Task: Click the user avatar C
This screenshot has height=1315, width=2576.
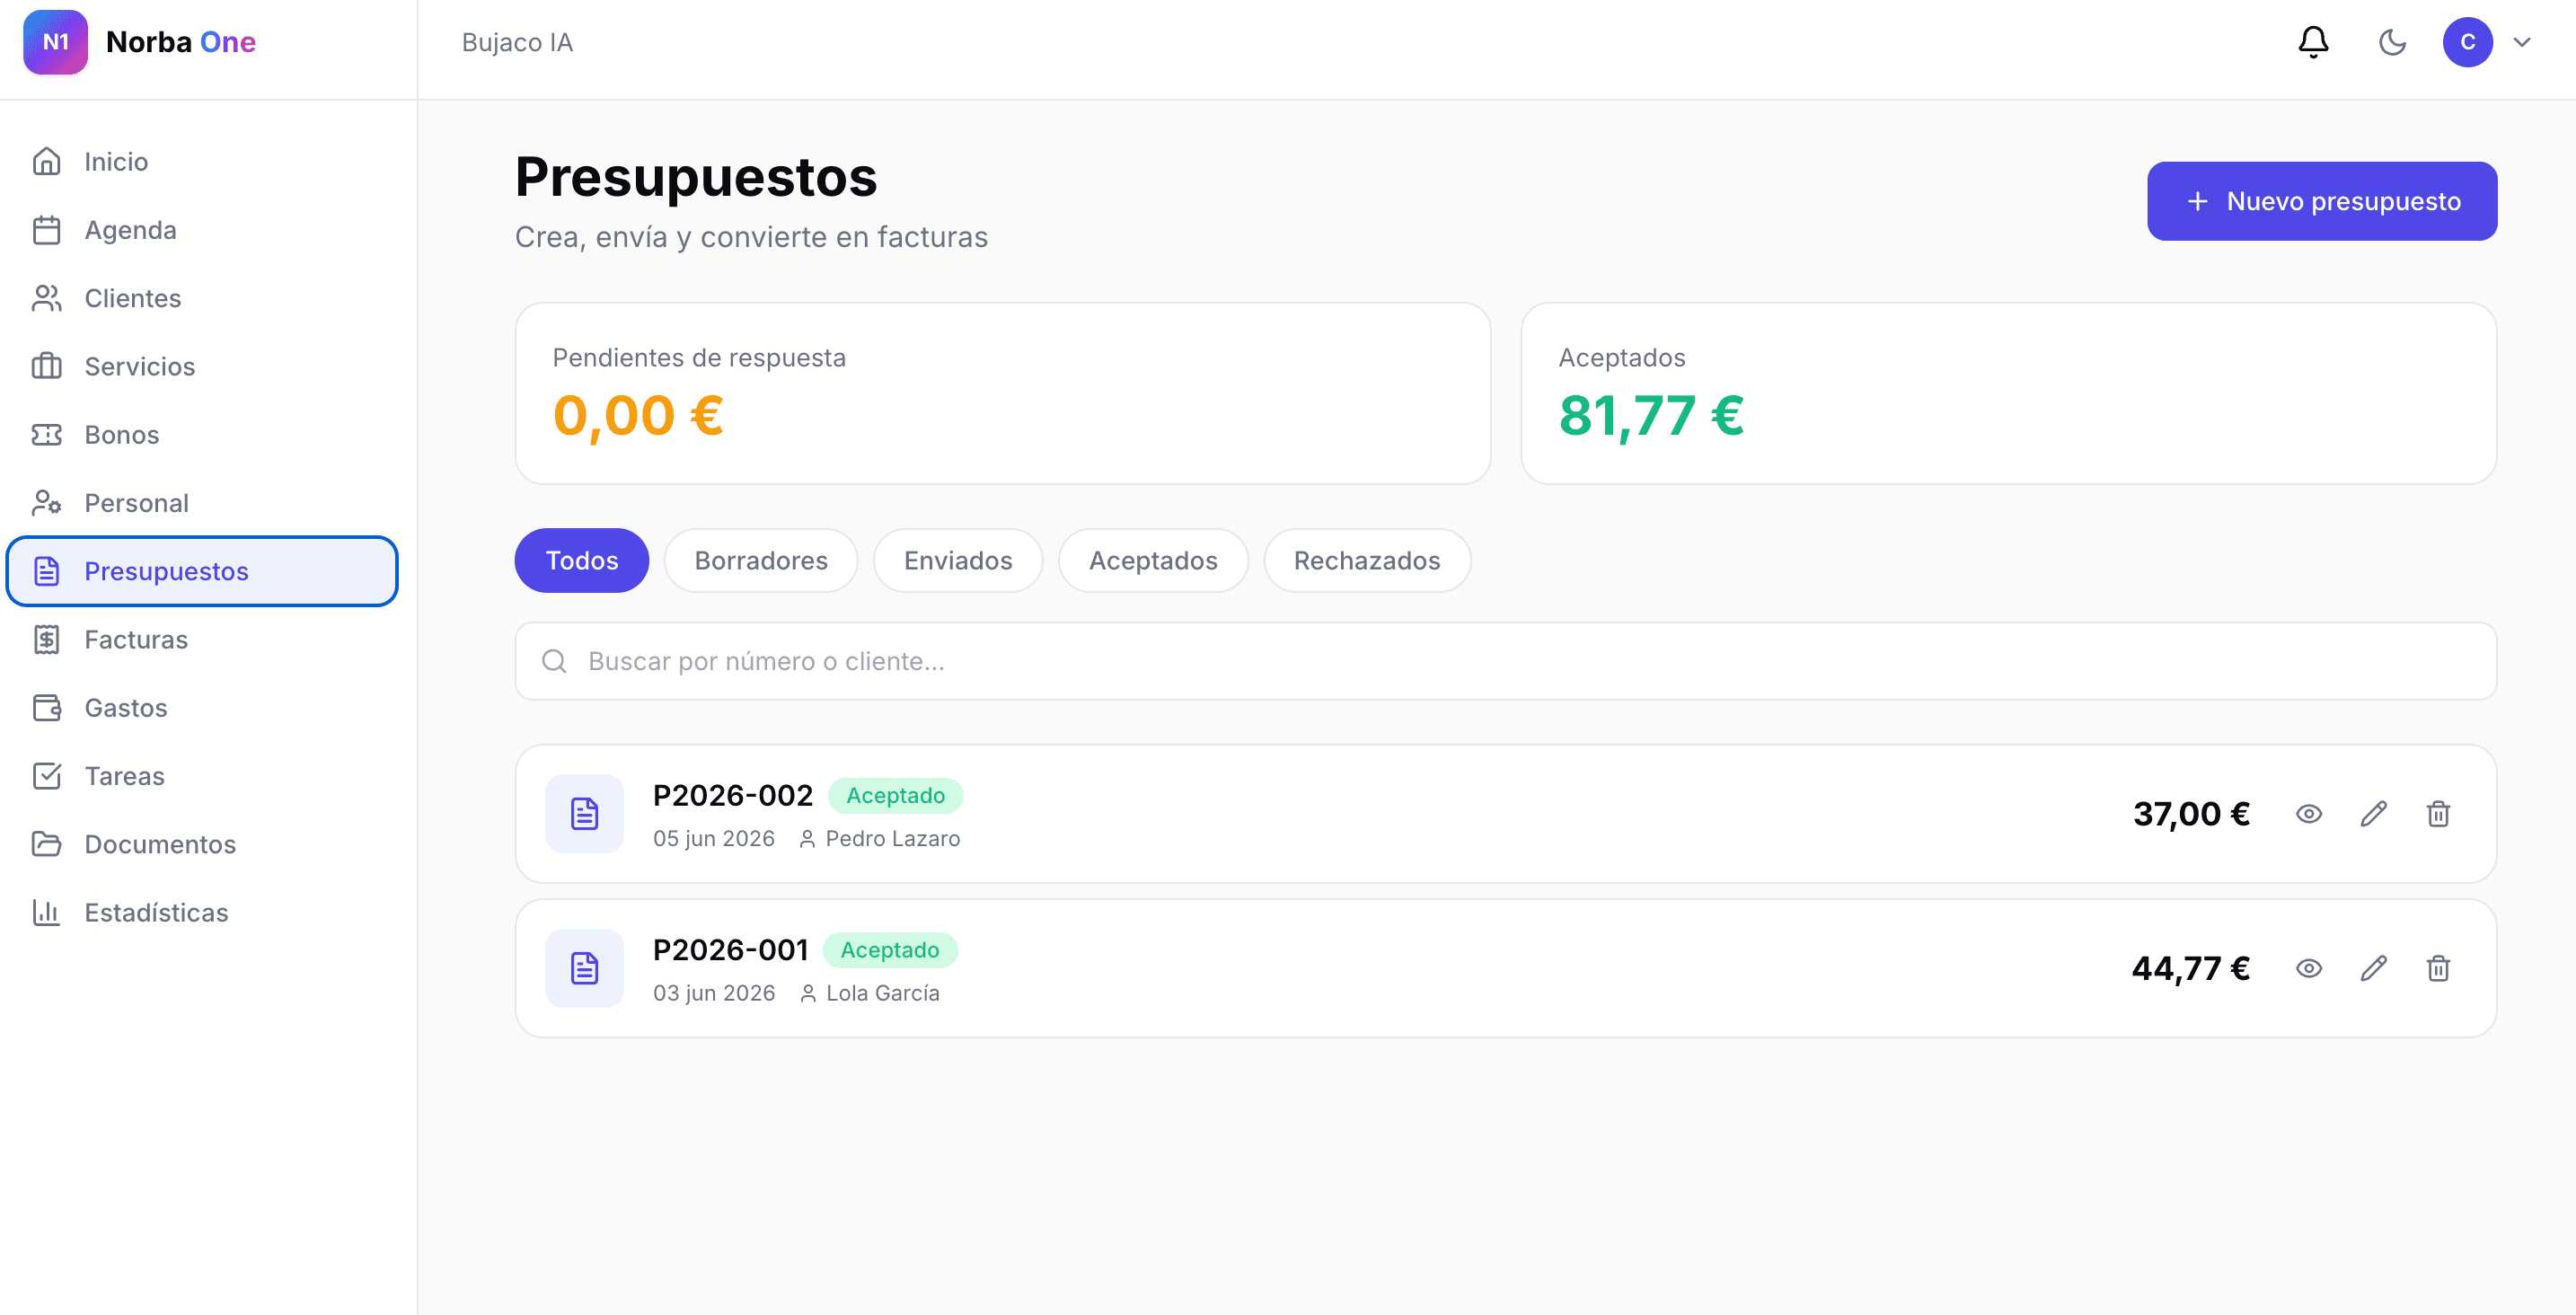Action: point(2467,42)
